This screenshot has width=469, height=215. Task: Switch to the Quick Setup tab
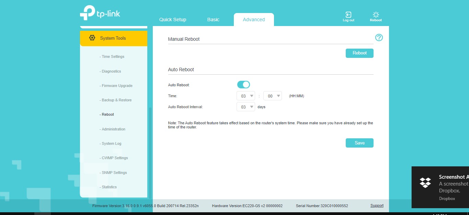pyautogui.click(x=173, y=20)
